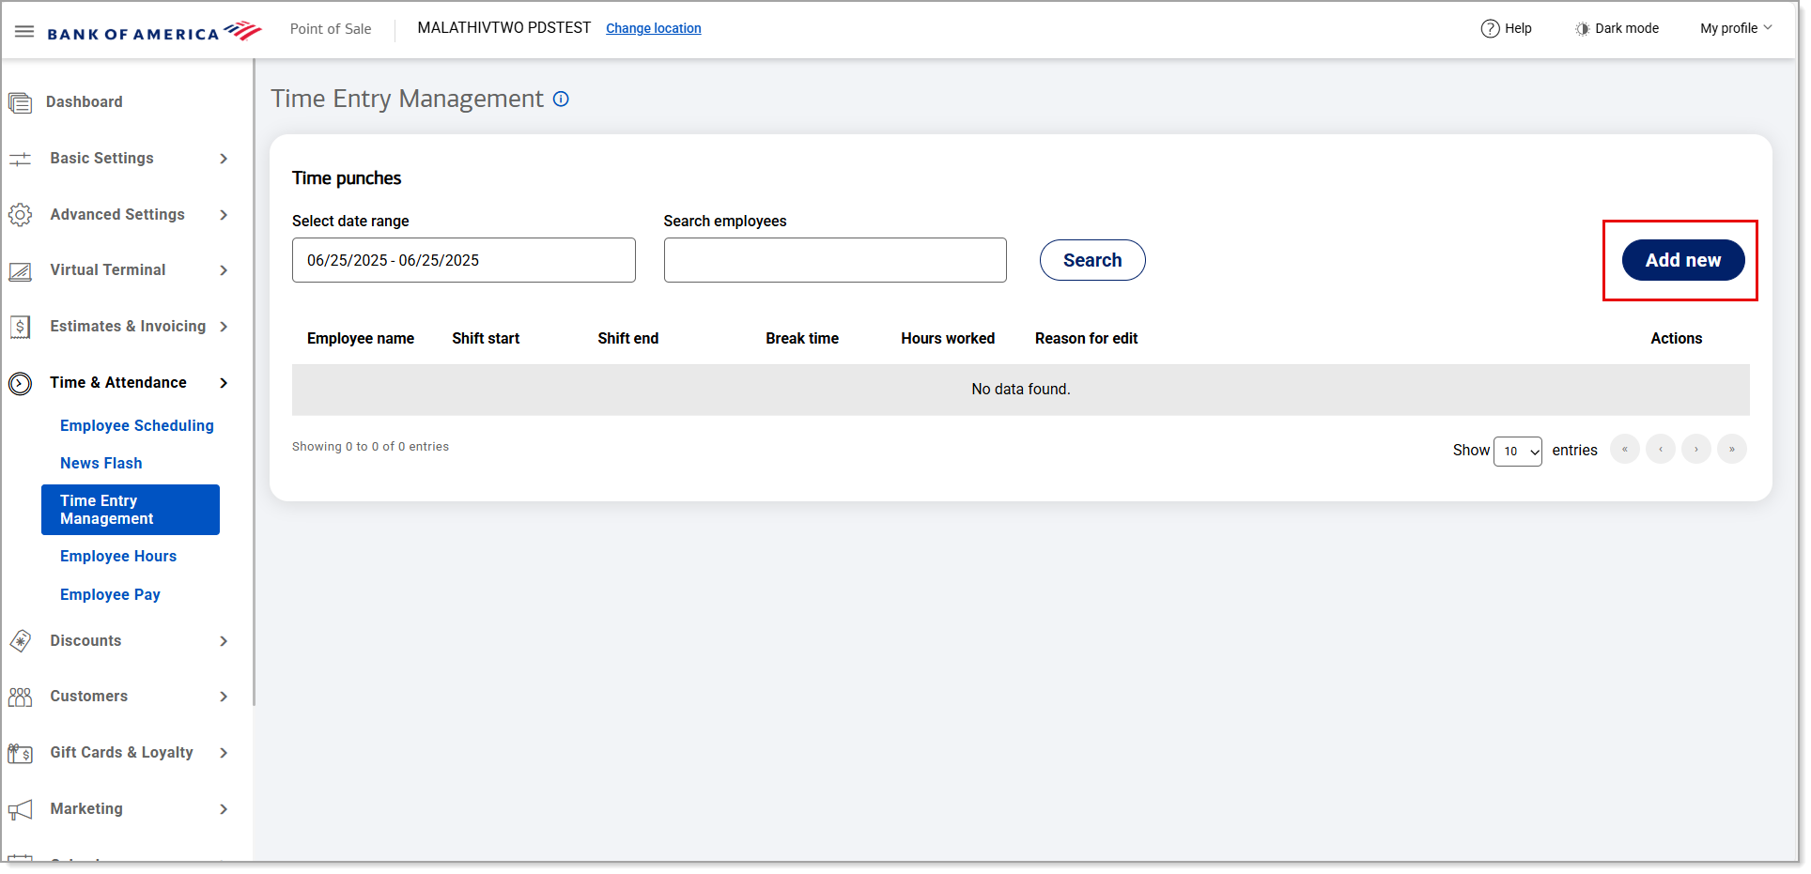Click the Reason for edit column header

[x=1087, y=338]
